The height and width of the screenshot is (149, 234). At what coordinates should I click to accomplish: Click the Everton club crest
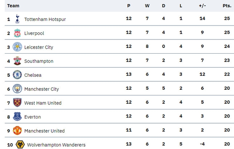click(17, 116)
